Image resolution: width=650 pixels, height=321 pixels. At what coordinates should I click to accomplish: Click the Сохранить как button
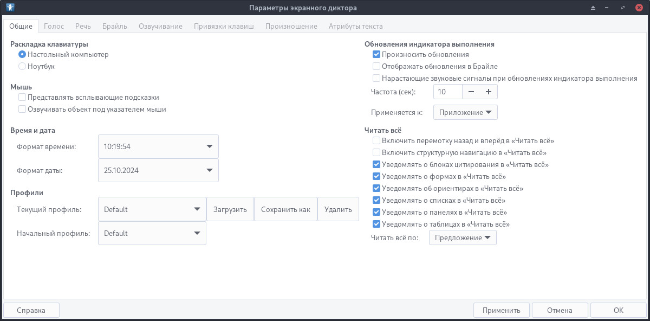click(285, 209)
